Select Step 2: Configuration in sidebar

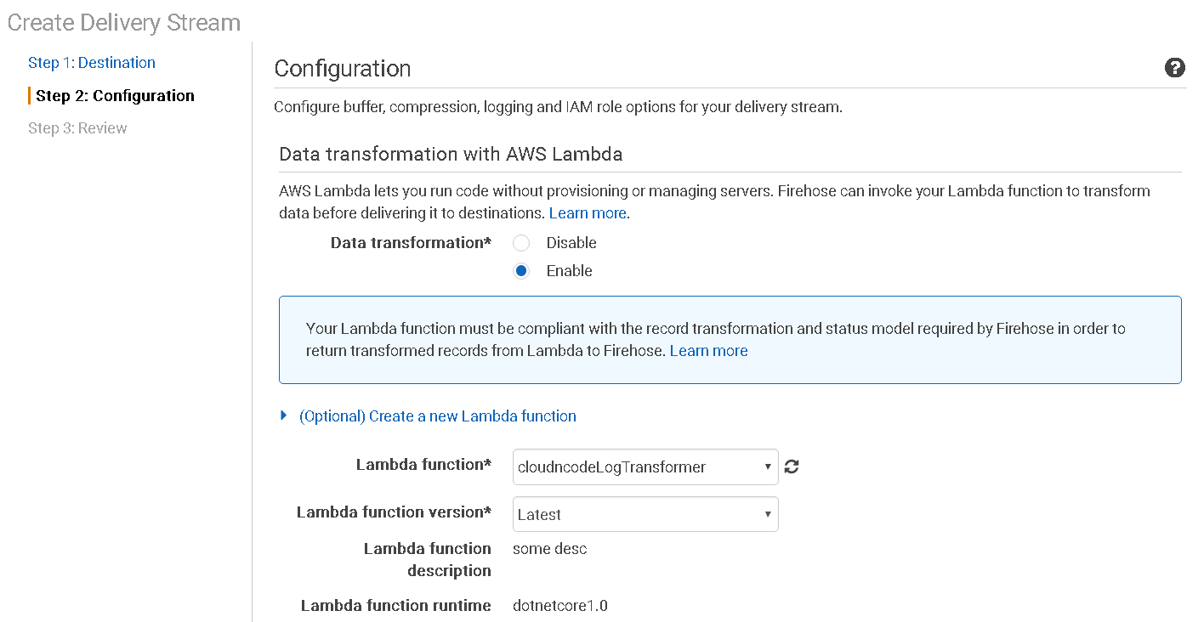click(x=115, y=96)
